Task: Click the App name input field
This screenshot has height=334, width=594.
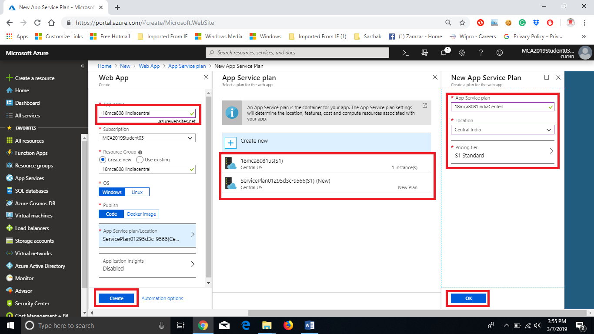Action: 147,113
